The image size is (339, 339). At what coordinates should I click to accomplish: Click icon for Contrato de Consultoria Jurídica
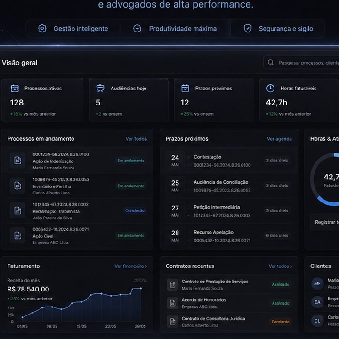(x=172, y=322)
